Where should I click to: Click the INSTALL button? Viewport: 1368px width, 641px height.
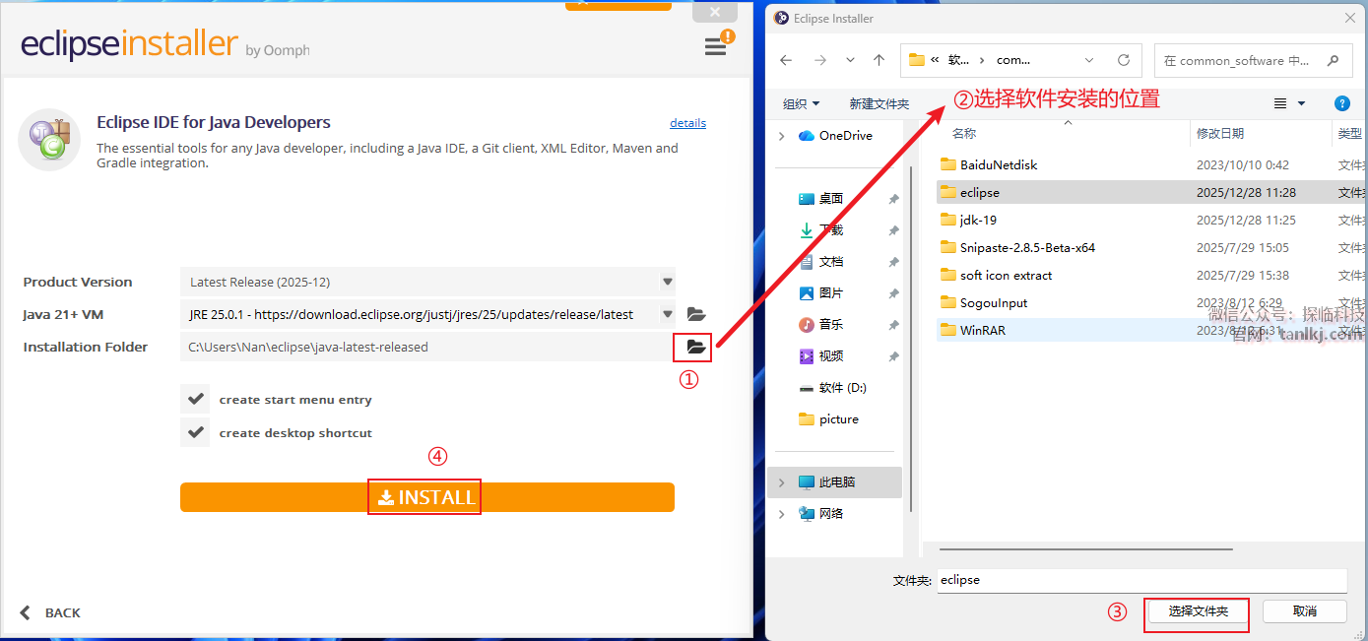click(x=427, y=497)
